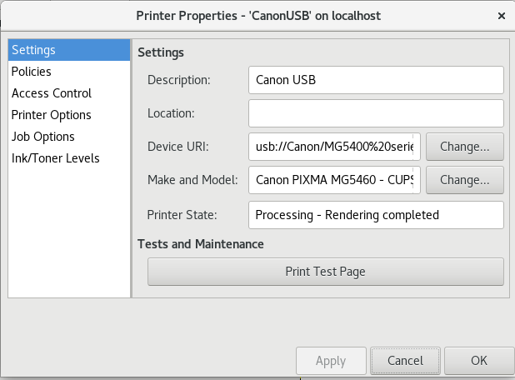Open Printer Options section
This screenshot has height=380, width=515.
[69, 115]
